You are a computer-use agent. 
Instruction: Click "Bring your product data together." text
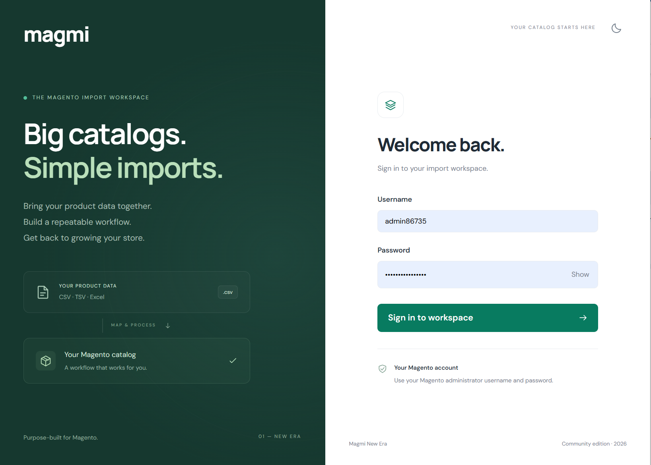(x=87, y=206)
